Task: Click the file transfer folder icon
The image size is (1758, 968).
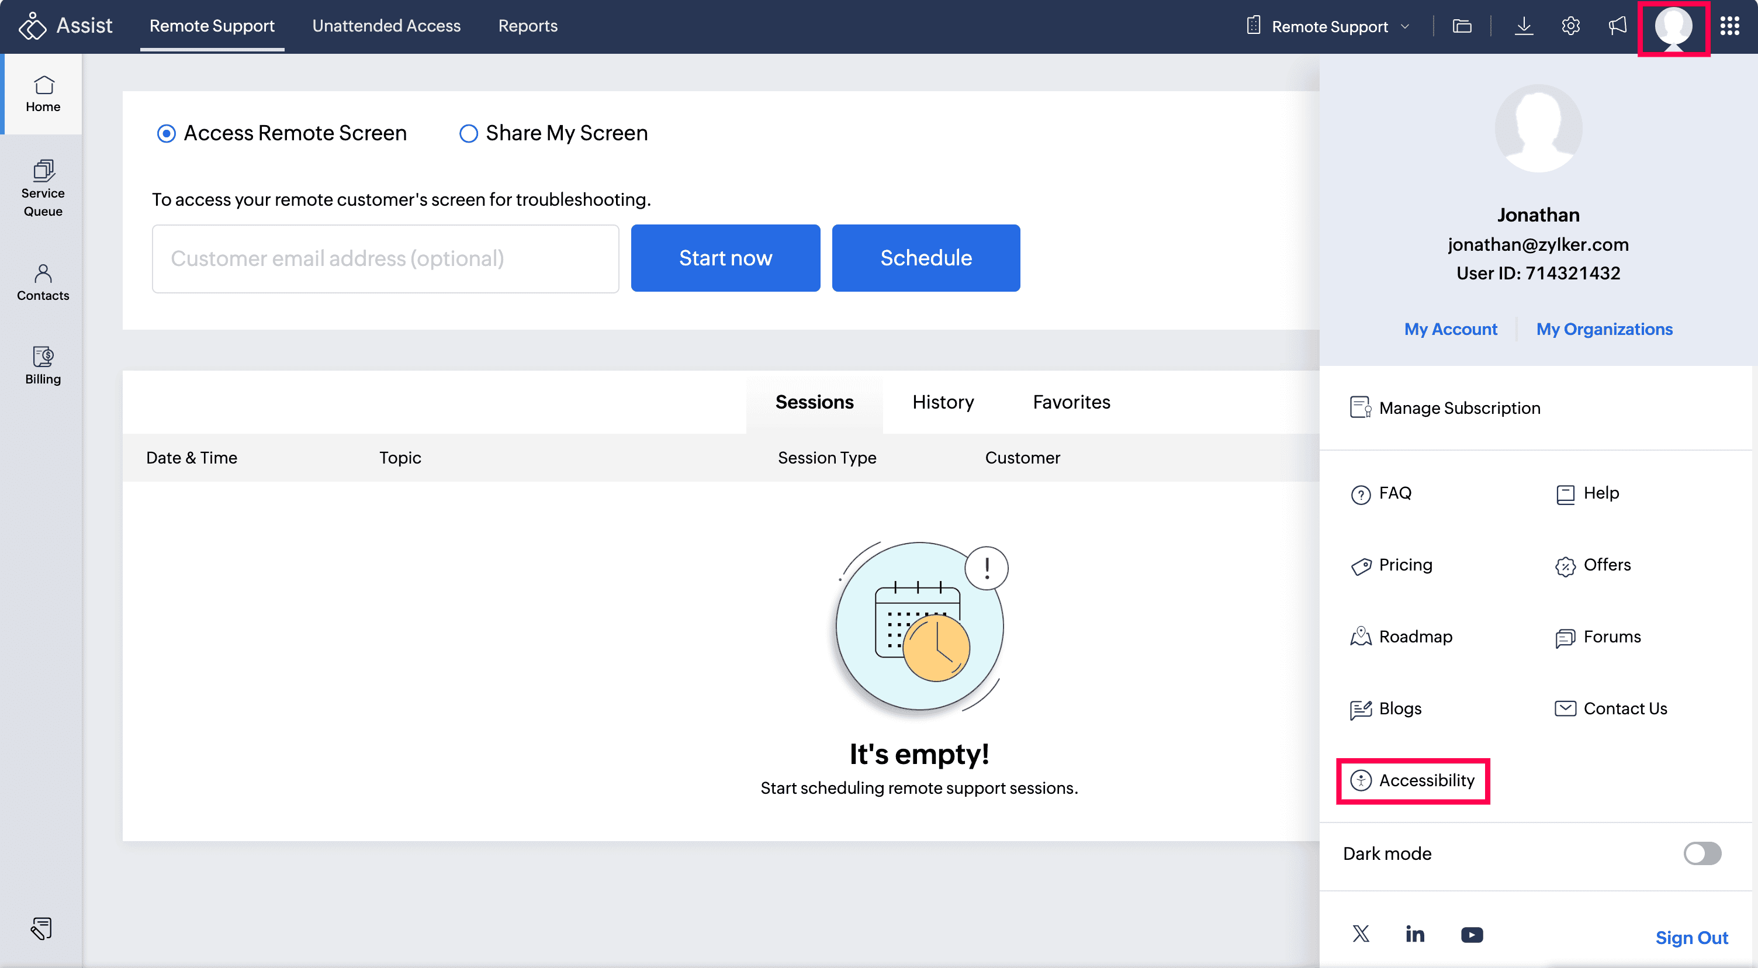Action: pyautogui.click(x=1462, y=26)
